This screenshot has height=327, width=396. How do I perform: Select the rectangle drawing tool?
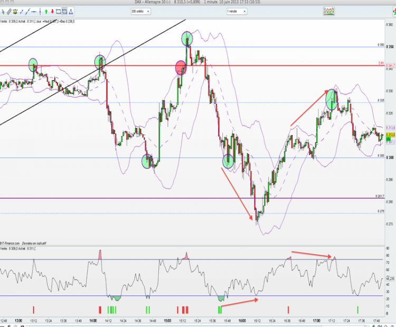click(58, 12)
